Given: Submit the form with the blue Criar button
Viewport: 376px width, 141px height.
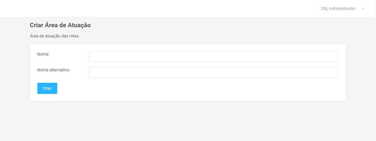Looking at the screenshot, I should click(47, 88).
